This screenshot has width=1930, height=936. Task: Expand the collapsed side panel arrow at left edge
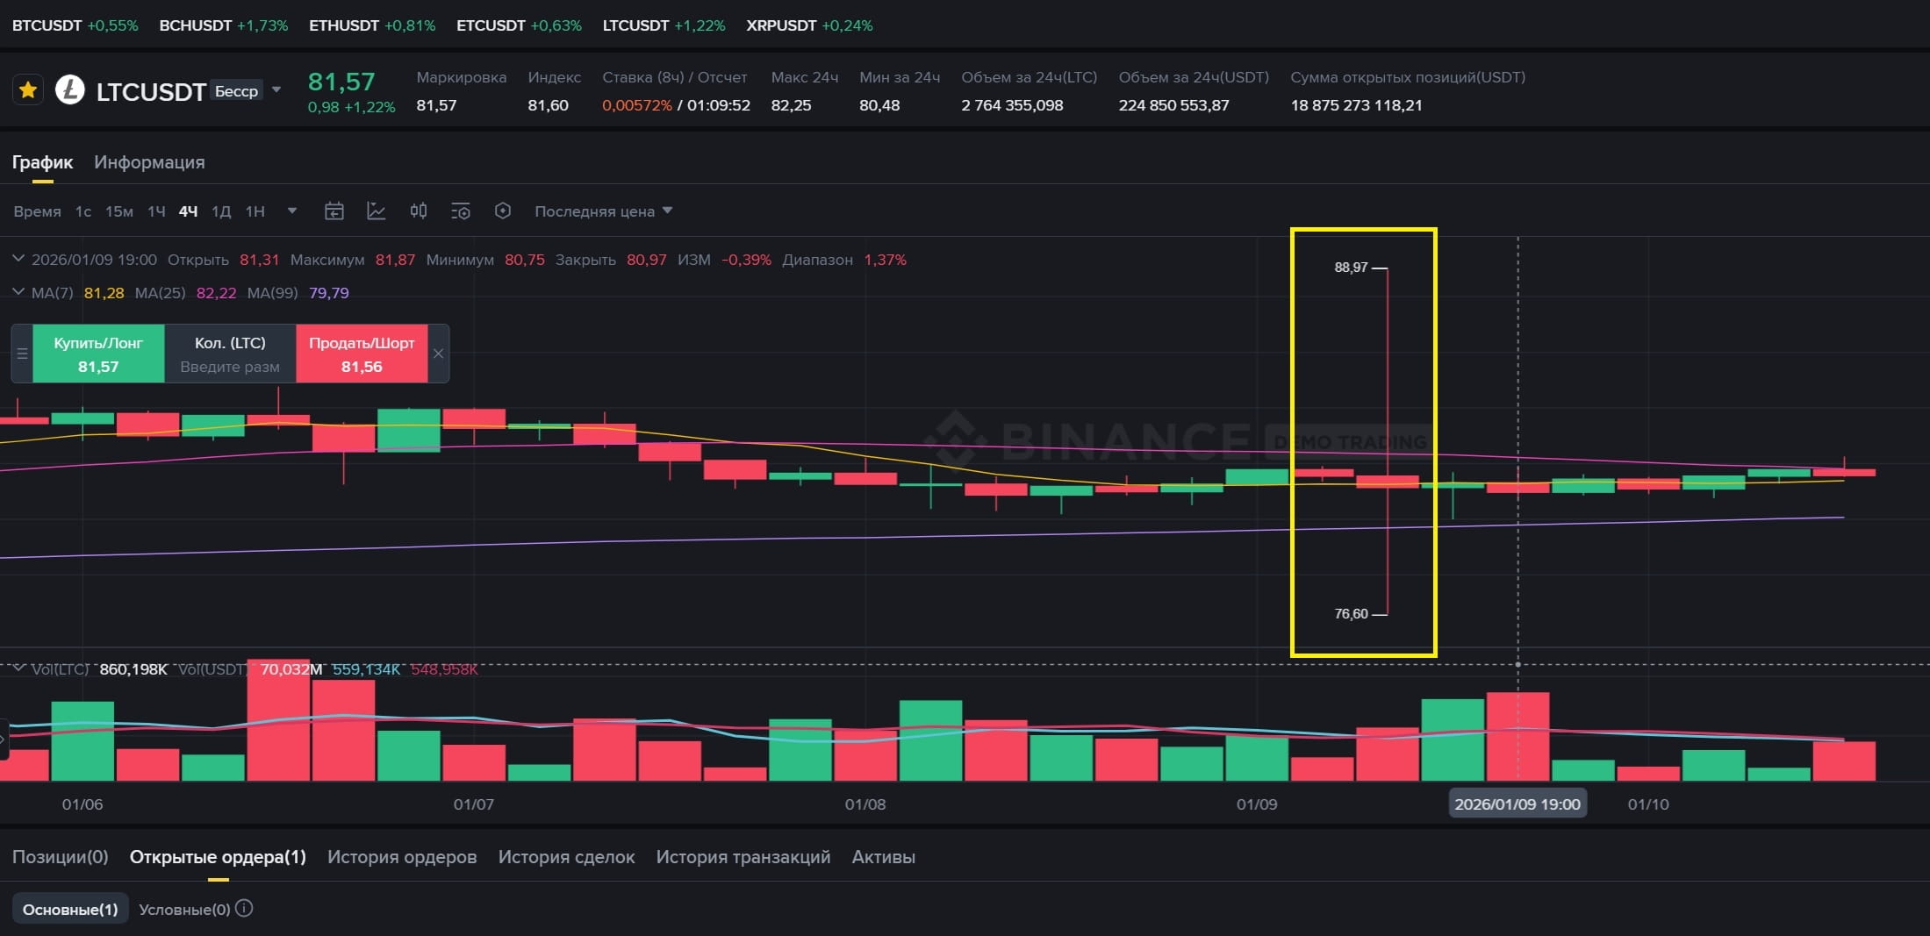[x=4, y=739]
